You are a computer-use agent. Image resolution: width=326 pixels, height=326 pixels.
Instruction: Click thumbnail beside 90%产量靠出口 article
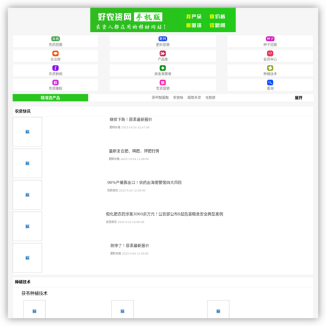27,195
